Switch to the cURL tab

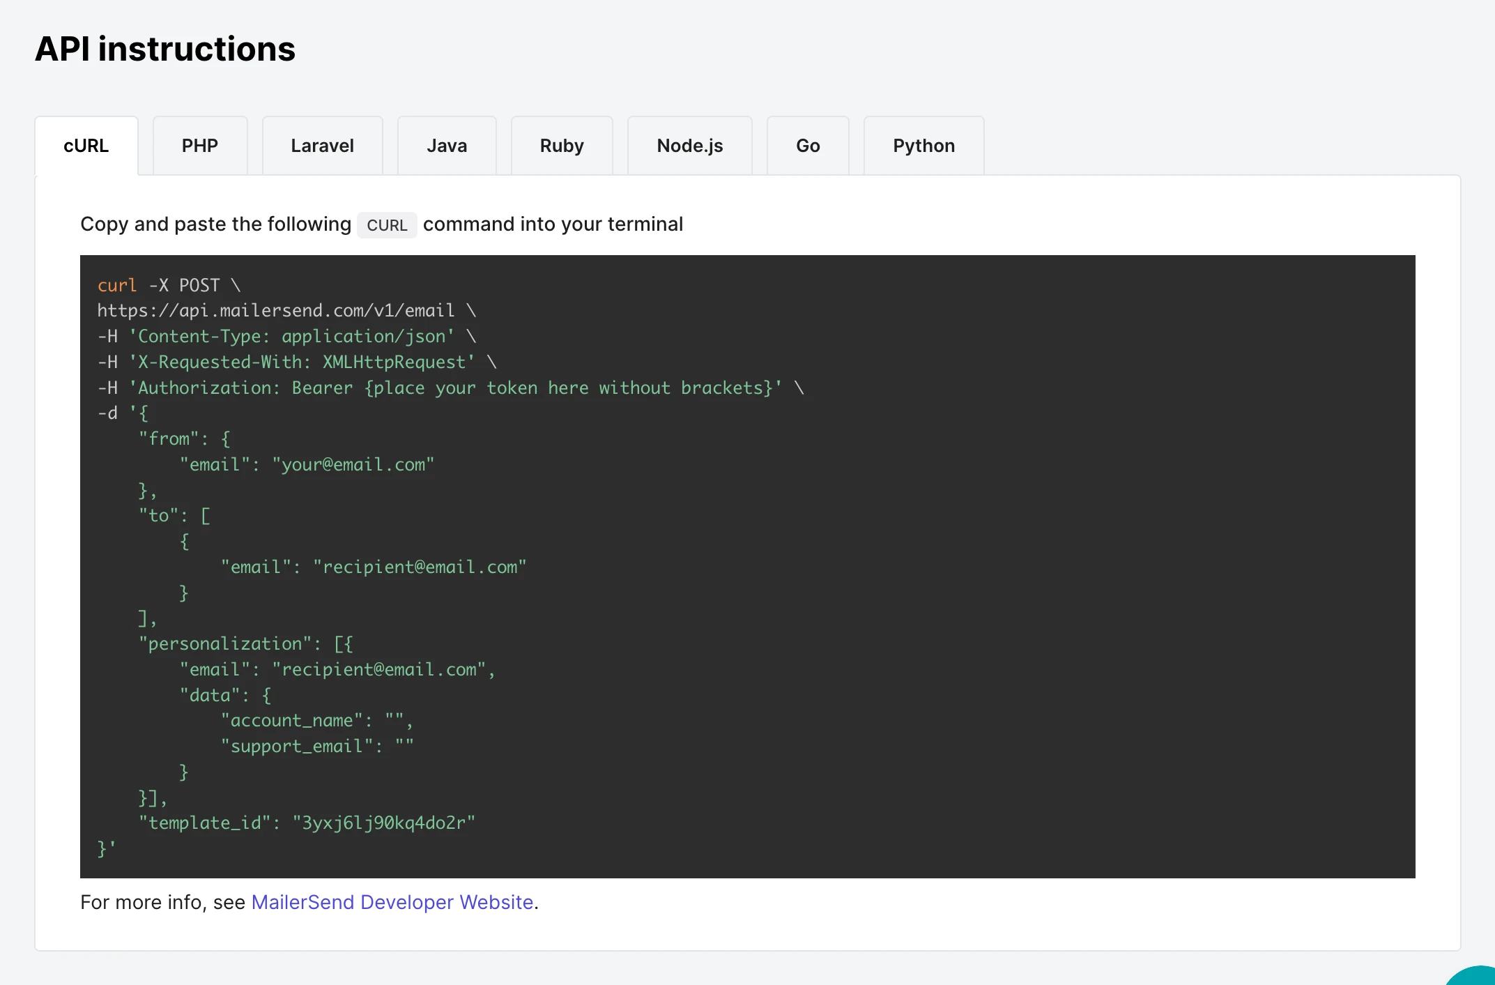click(x=86, y=146)
